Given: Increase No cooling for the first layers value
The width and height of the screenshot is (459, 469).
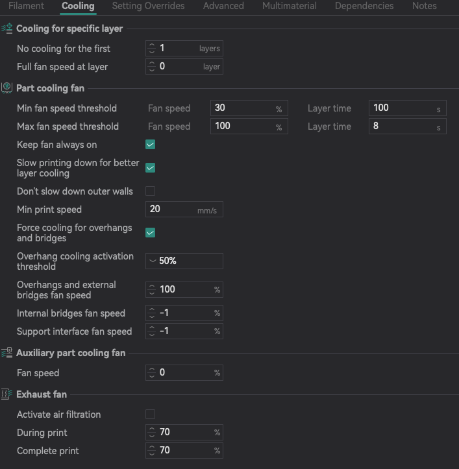Looking at the screenshot, I should click(152, 45).
